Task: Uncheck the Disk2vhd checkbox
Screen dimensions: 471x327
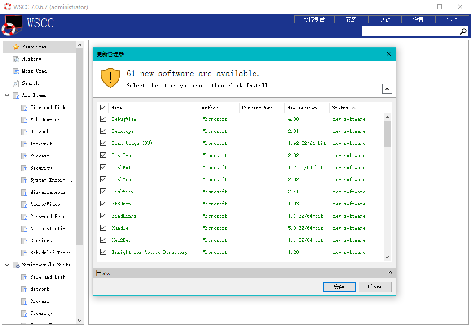Action: point(103,155)
